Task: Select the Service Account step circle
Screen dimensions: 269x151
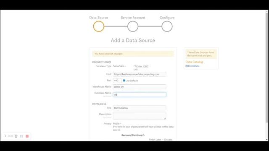Action: pyautogui.click(x=133, y=26)
